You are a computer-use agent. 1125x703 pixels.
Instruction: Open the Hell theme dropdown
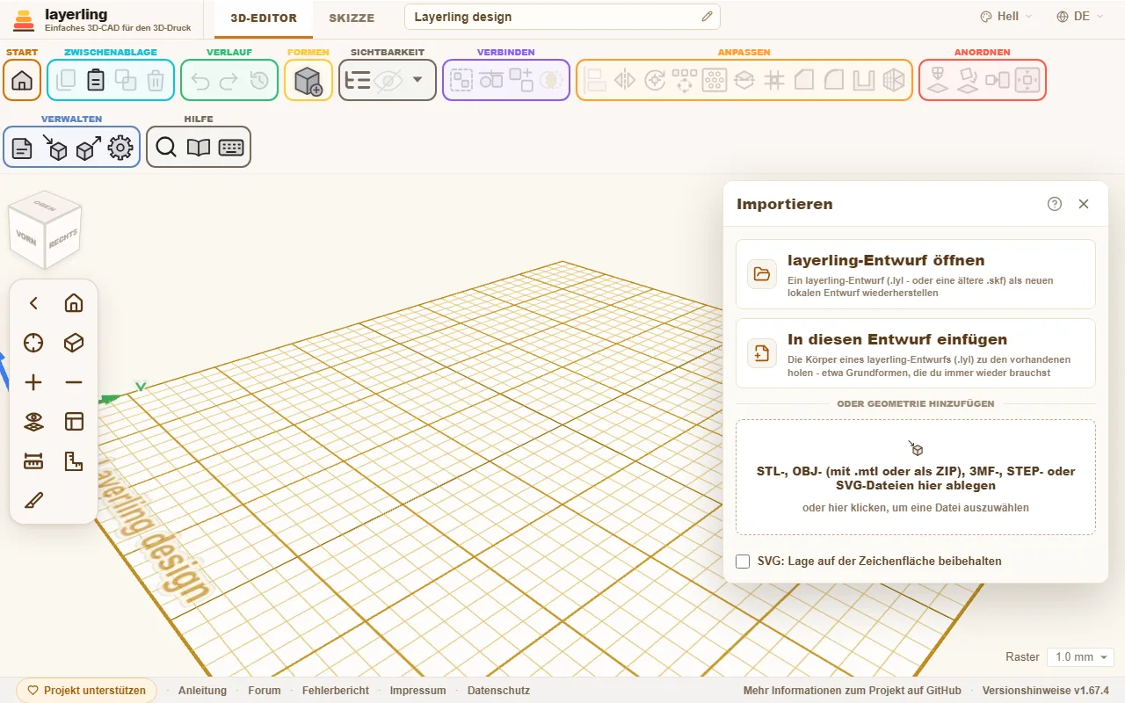coord(1006,17)
